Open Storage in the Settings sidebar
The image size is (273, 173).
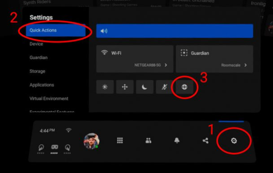(37, 71)
